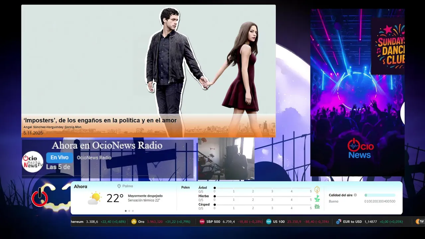Click author Angel Sánchez-Harguindey García-Mon
The height and width of the screenshot is (239, 425).
tap(52, 127)
